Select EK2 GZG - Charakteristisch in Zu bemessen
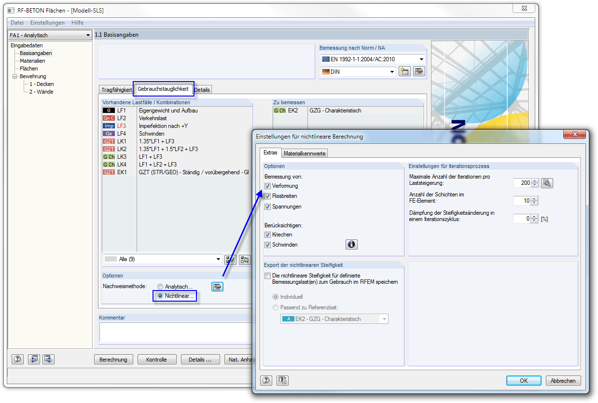 348,111
